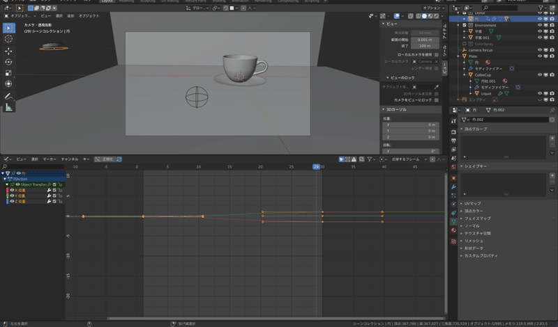Select the Rotate tool in the viewport toolbar
Image resolution: width=558 pixels, height=327 pixels.
pyautogui.click(x=8, y=62)
